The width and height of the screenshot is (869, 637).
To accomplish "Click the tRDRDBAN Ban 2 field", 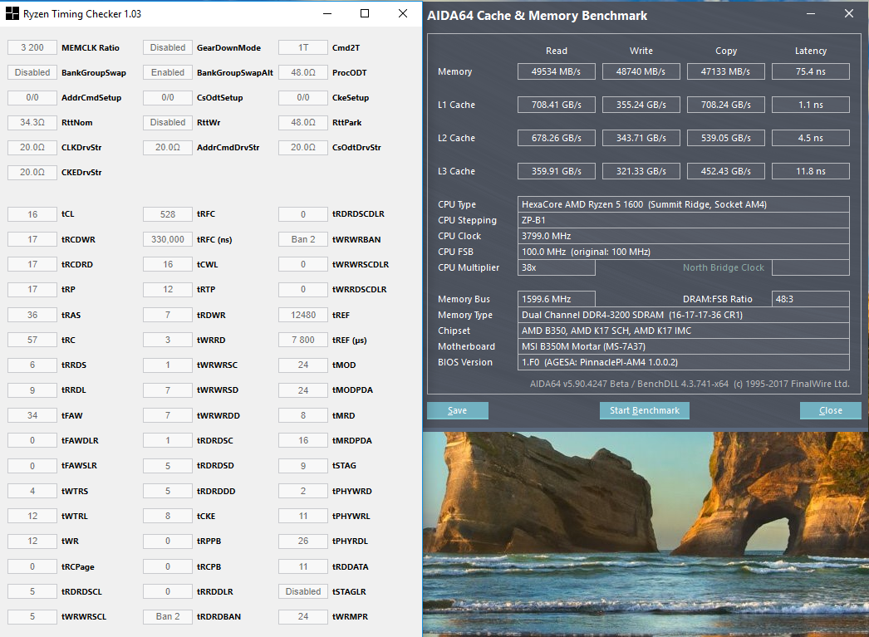I will [167, 616].
